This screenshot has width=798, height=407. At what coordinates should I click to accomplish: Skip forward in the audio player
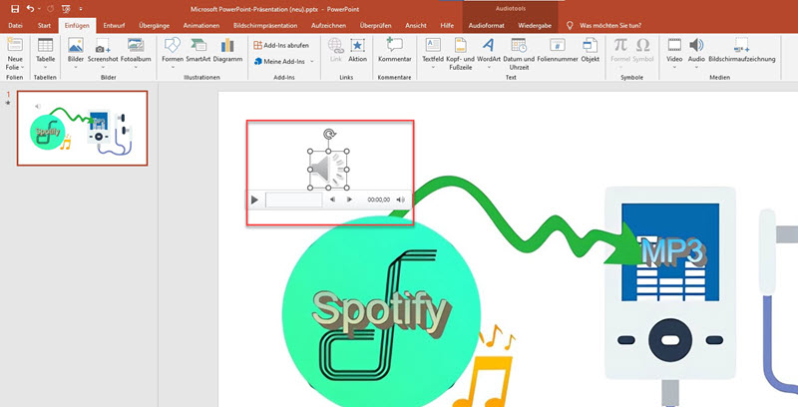(349, 200)
